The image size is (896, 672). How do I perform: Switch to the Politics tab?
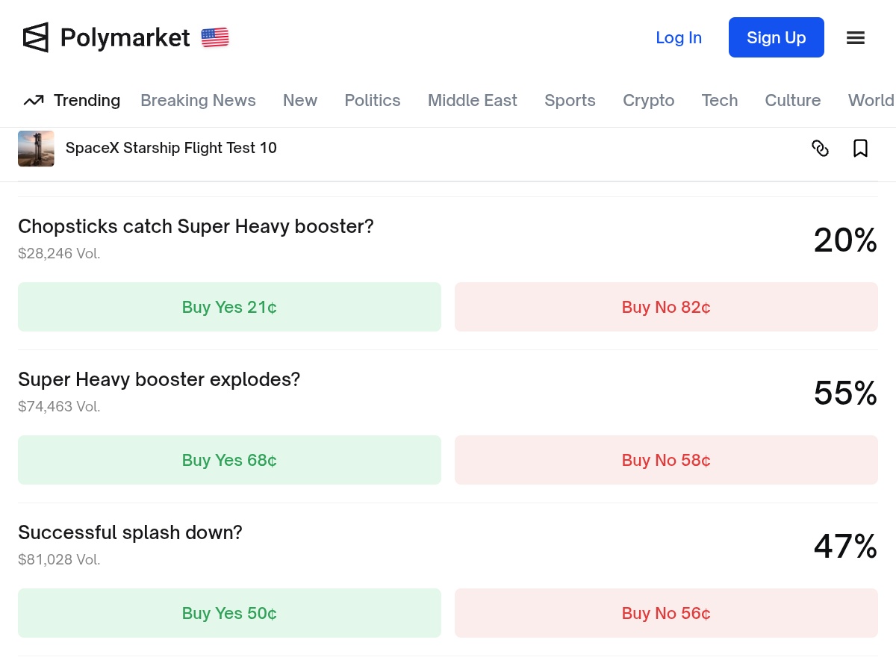(372, 101)
